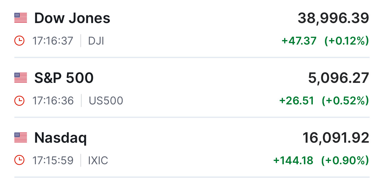Click the Dow Jones price 38,996.39
Viewport: 384px width, 178px height.
click(333, 19)
